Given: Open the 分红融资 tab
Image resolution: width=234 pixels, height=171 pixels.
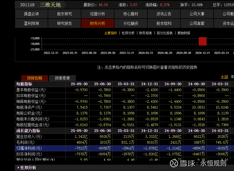Looking at the screenshot, I should [x=131, y=23].
